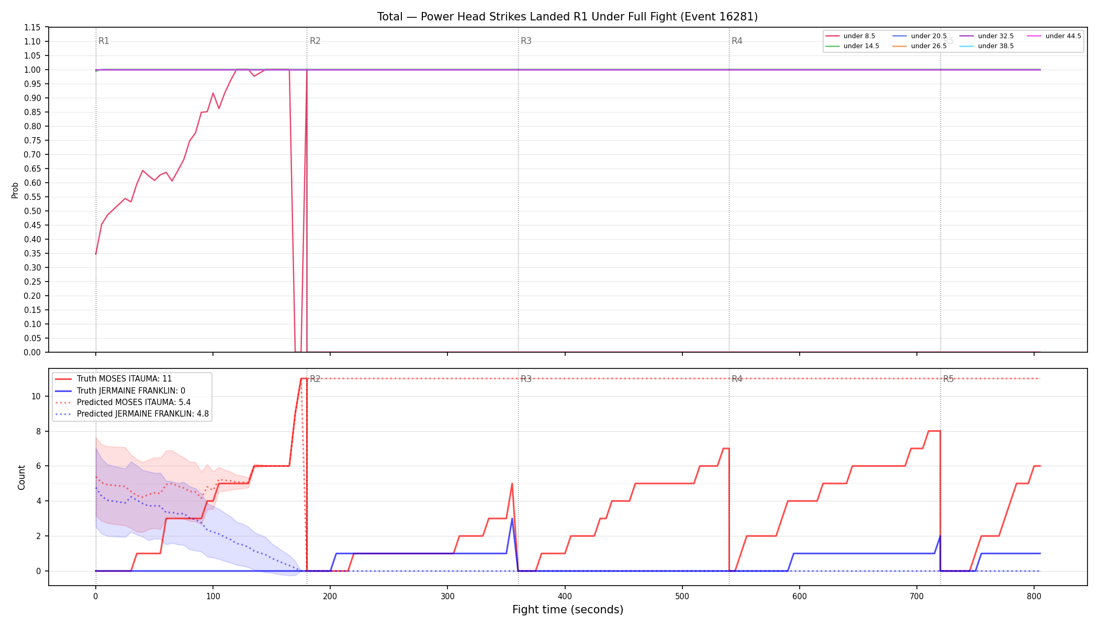Select the 'under 8.5' legend entry
Viewport: 1099px width, 628px height.
[850, 36]
